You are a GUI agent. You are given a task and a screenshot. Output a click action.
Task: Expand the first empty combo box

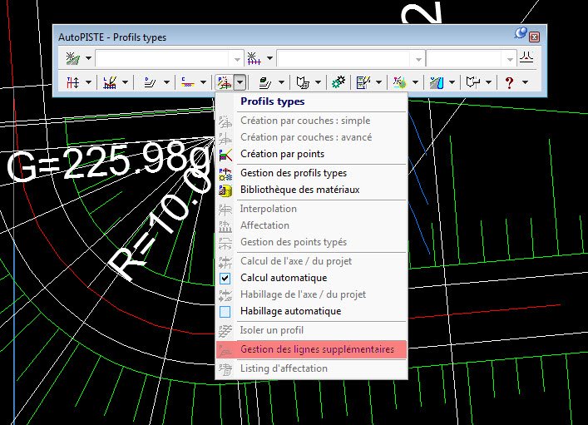click(237, 59)
